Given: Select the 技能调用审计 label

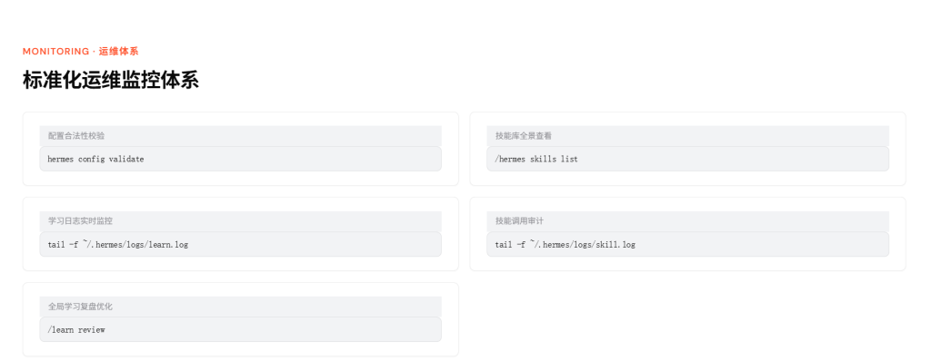Looking at the screenshot, I should 519,220.
